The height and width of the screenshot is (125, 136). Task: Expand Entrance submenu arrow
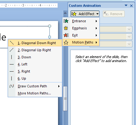tap(96, 21)
